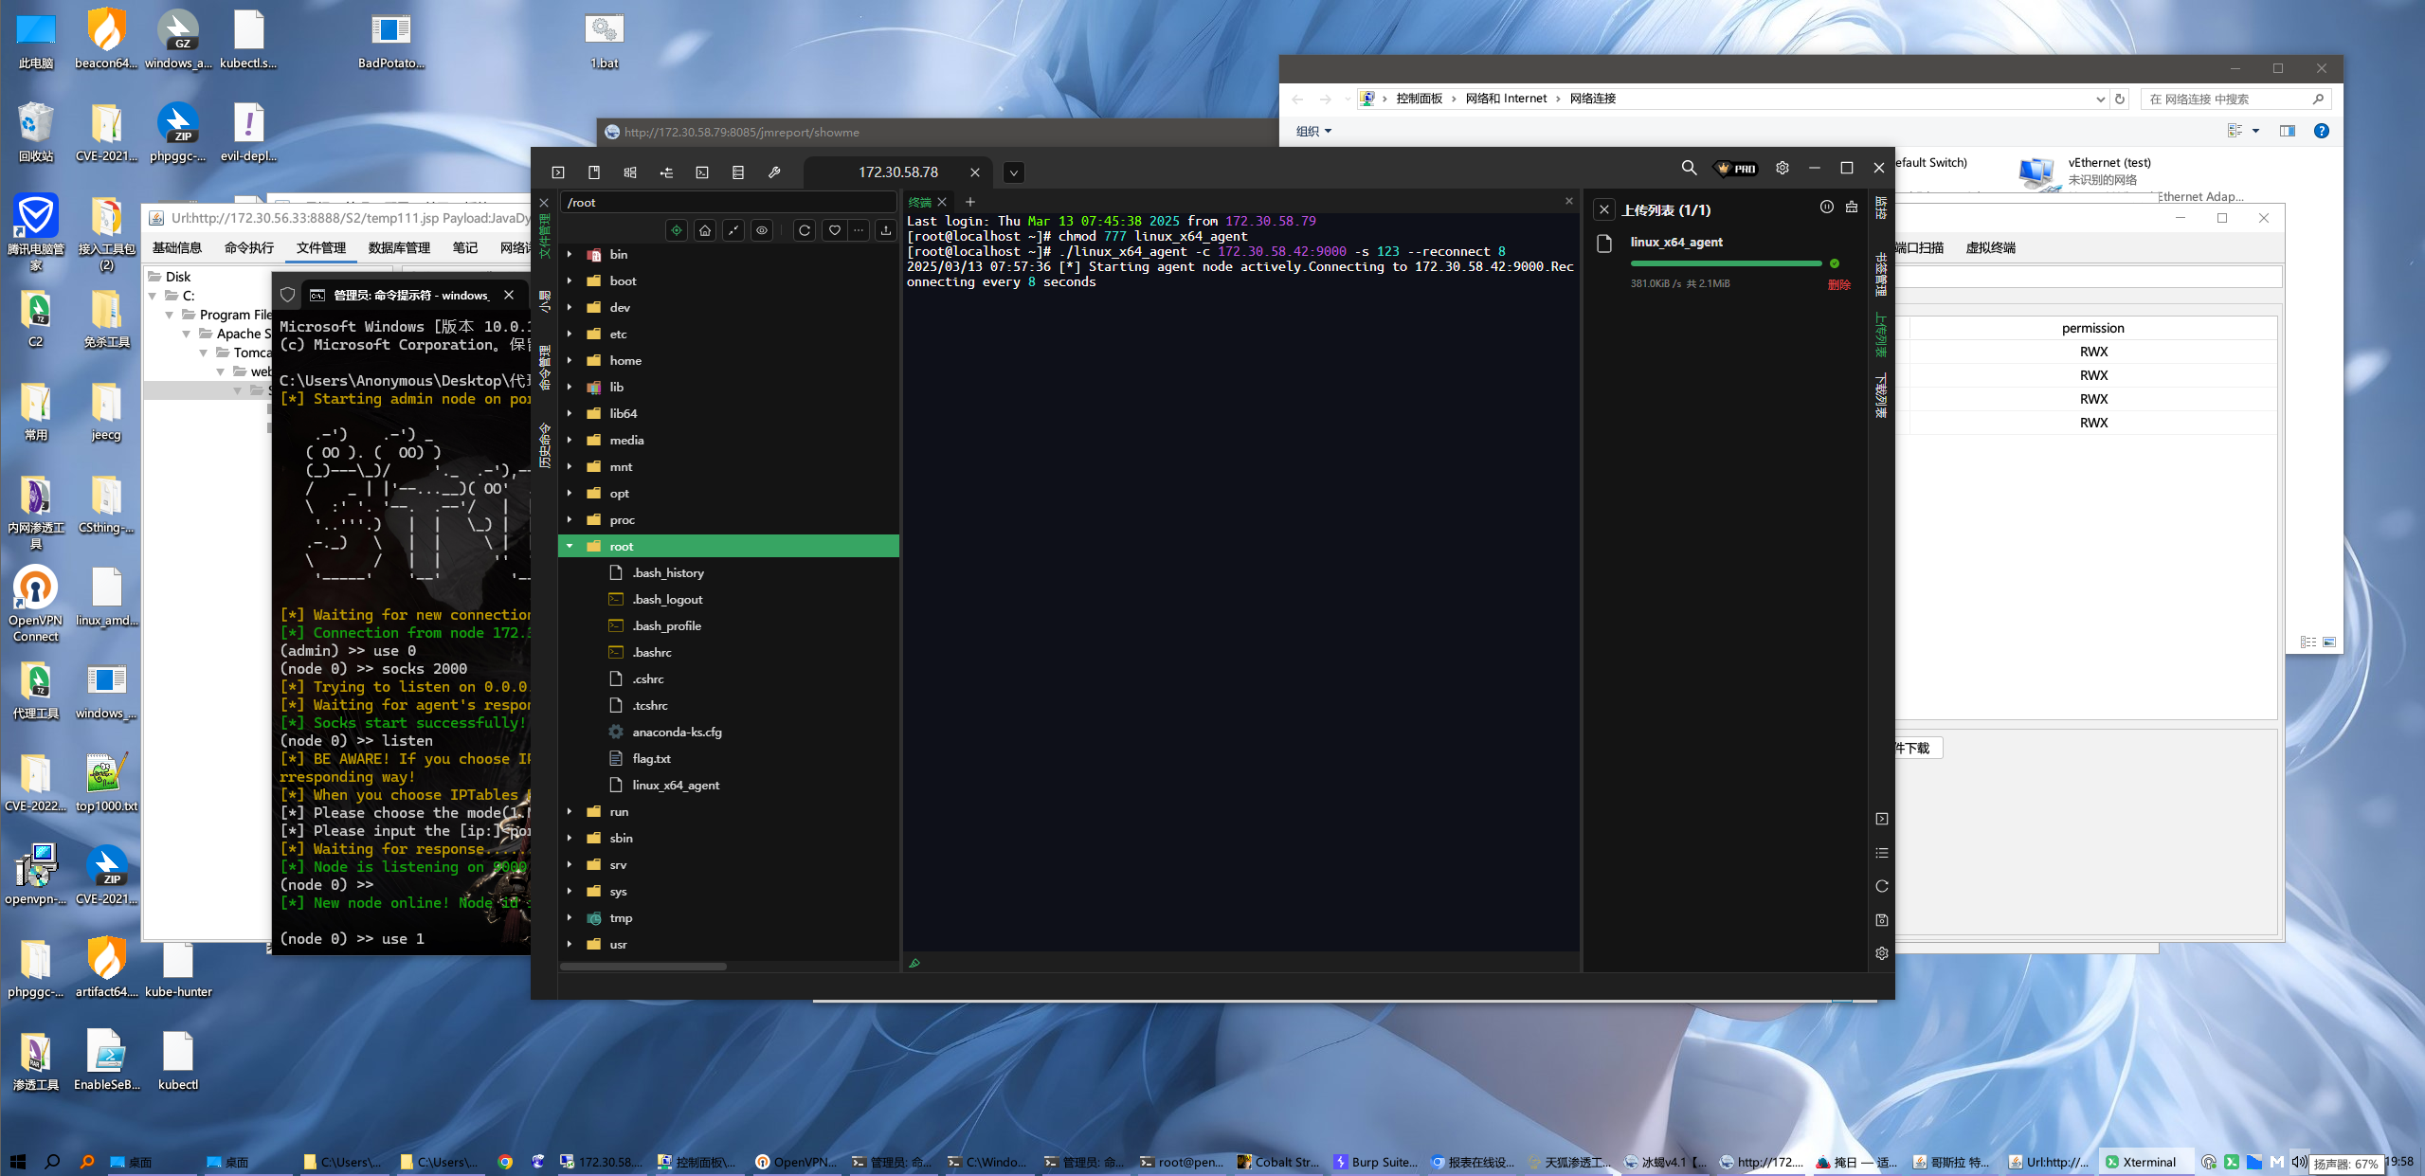Add a new terminal tab with plus button
Image resolution: width=2425 pixels, height=1176 pixels.
[969, 202]
